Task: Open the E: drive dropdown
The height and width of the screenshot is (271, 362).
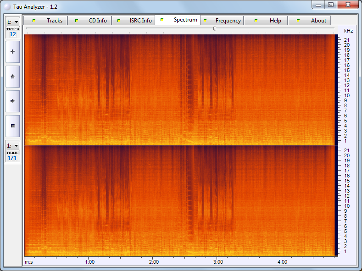Action: tap(12, 22)
